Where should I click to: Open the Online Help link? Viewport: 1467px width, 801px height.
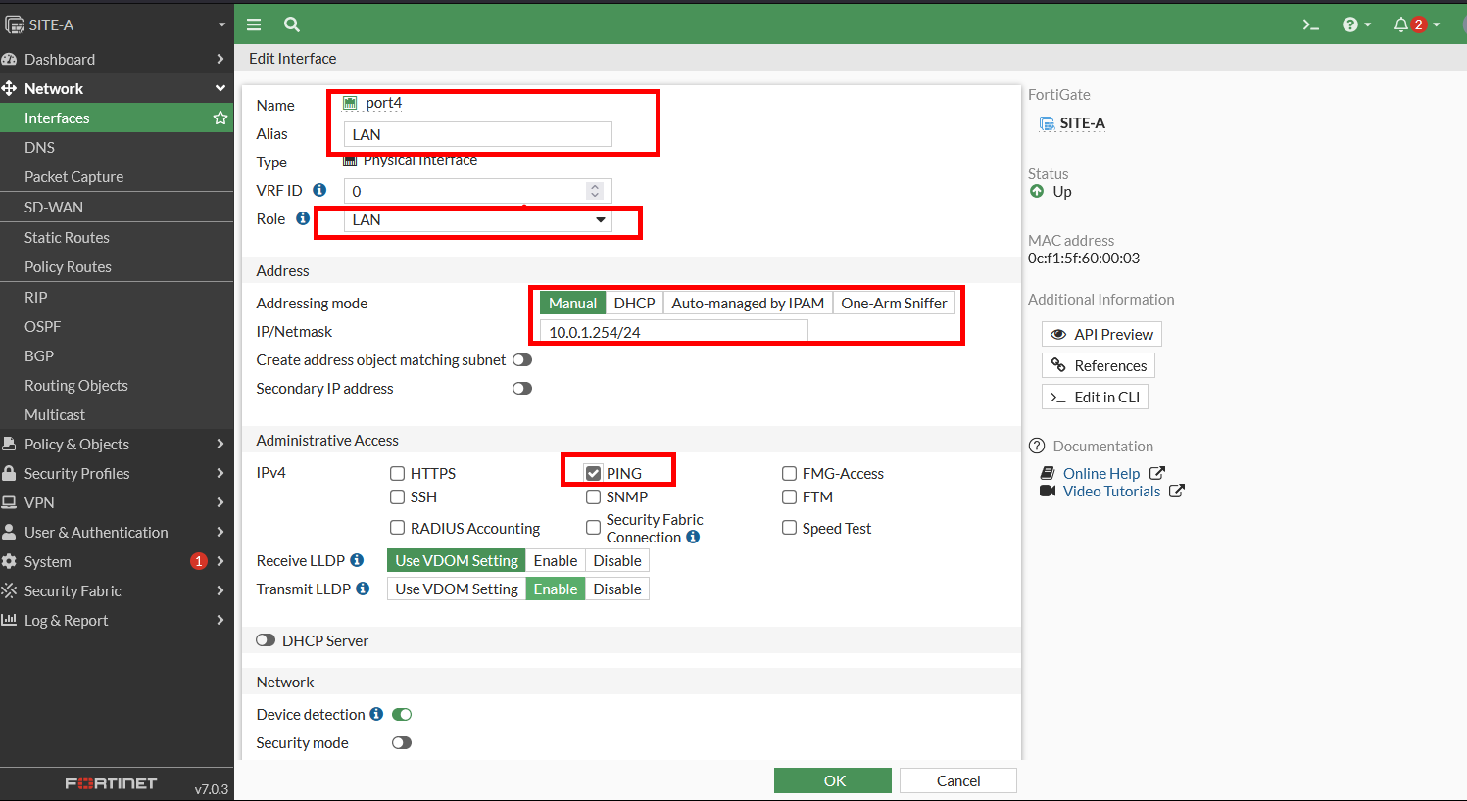tap(1101, 473)
